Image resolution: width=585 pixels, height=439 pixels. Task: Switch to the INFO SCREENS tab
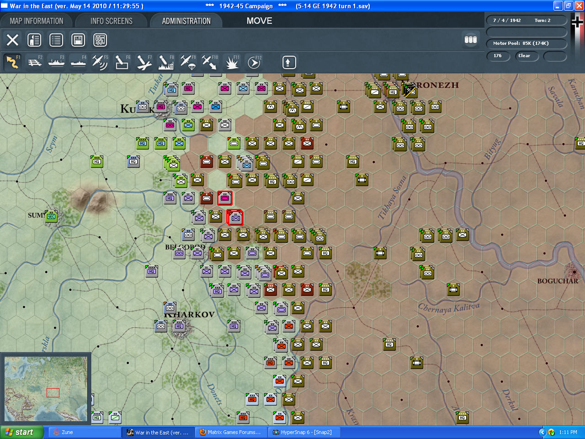[x=112, y=21]
